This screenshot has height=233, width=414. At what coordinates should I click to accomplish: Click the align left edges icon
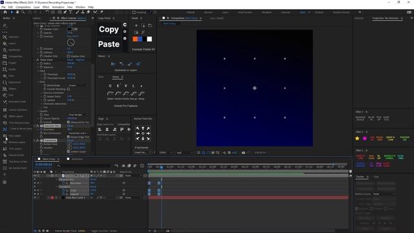100,129
